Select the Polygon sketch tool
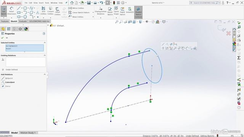Viewport: 244px width, 137px height. 25,17
